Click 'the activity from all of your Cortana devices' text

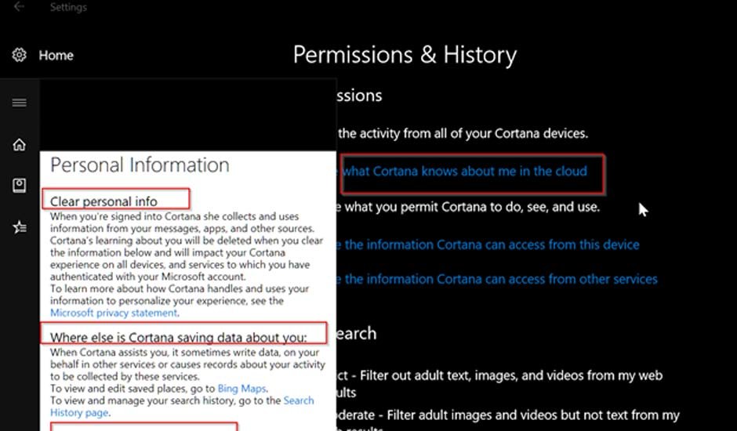coord(463,133)
